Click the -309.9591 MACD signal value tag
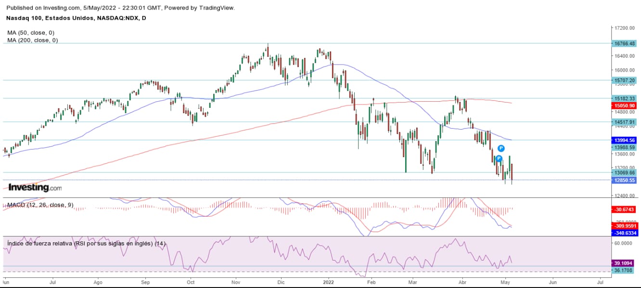Screen dimensions: 641x288 [x=625, y=226]
